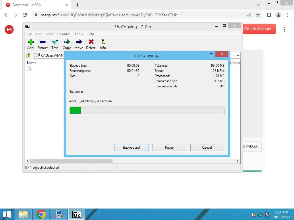Click the Move toolbar icon
This screenshot has width=294, height=220.
(79, 44)
